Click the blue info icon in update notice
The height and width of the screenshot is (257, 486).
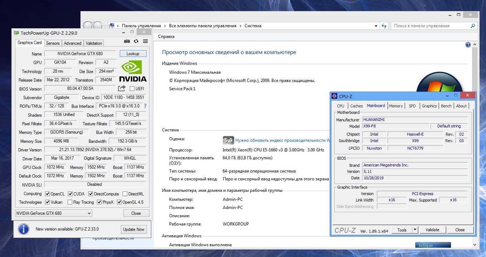[24, 229]
